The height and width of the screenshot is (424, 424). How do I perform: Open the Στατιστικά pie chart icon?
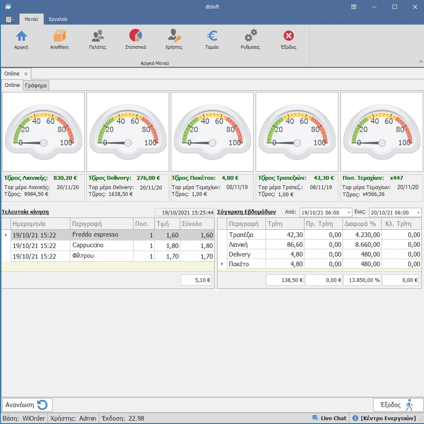click(x=135, y=36)
